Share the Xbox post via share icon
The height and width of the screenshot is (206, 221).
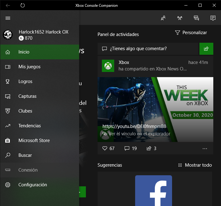click(149, 148)
